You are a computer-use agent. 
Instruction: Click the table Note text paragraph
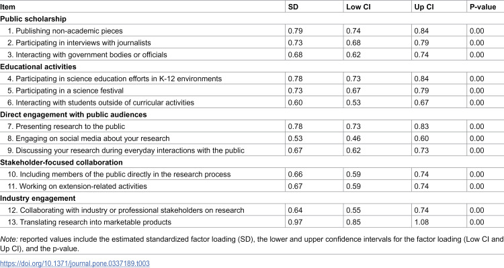(x=252, y=244)
